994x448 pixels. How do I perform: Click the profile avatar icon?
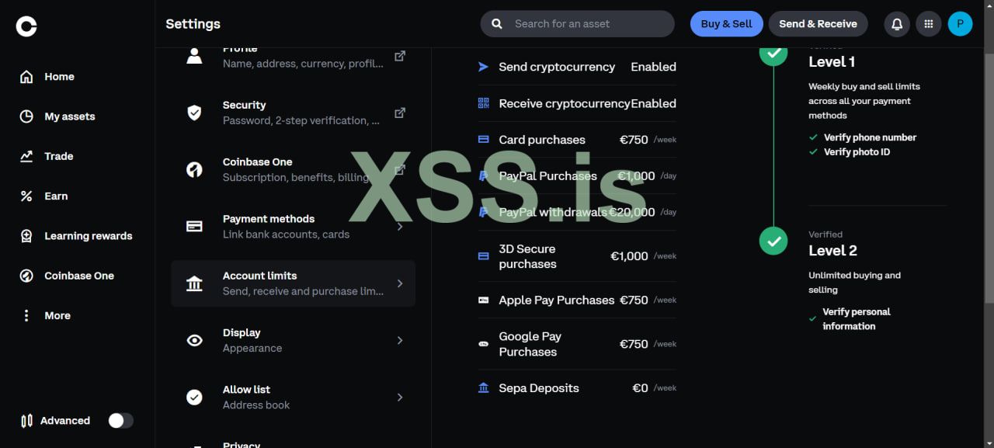point(960,24)
